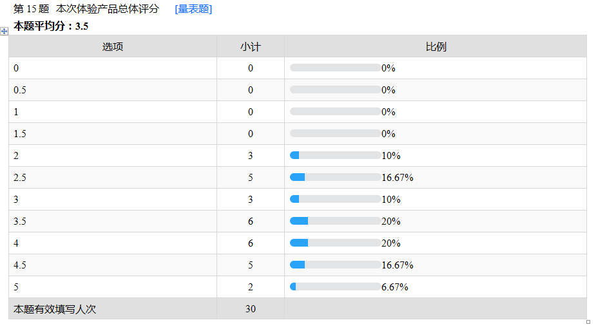Click the 20% progress bar in row 4
Screen dimensions: 596x329
click(335, 243)
